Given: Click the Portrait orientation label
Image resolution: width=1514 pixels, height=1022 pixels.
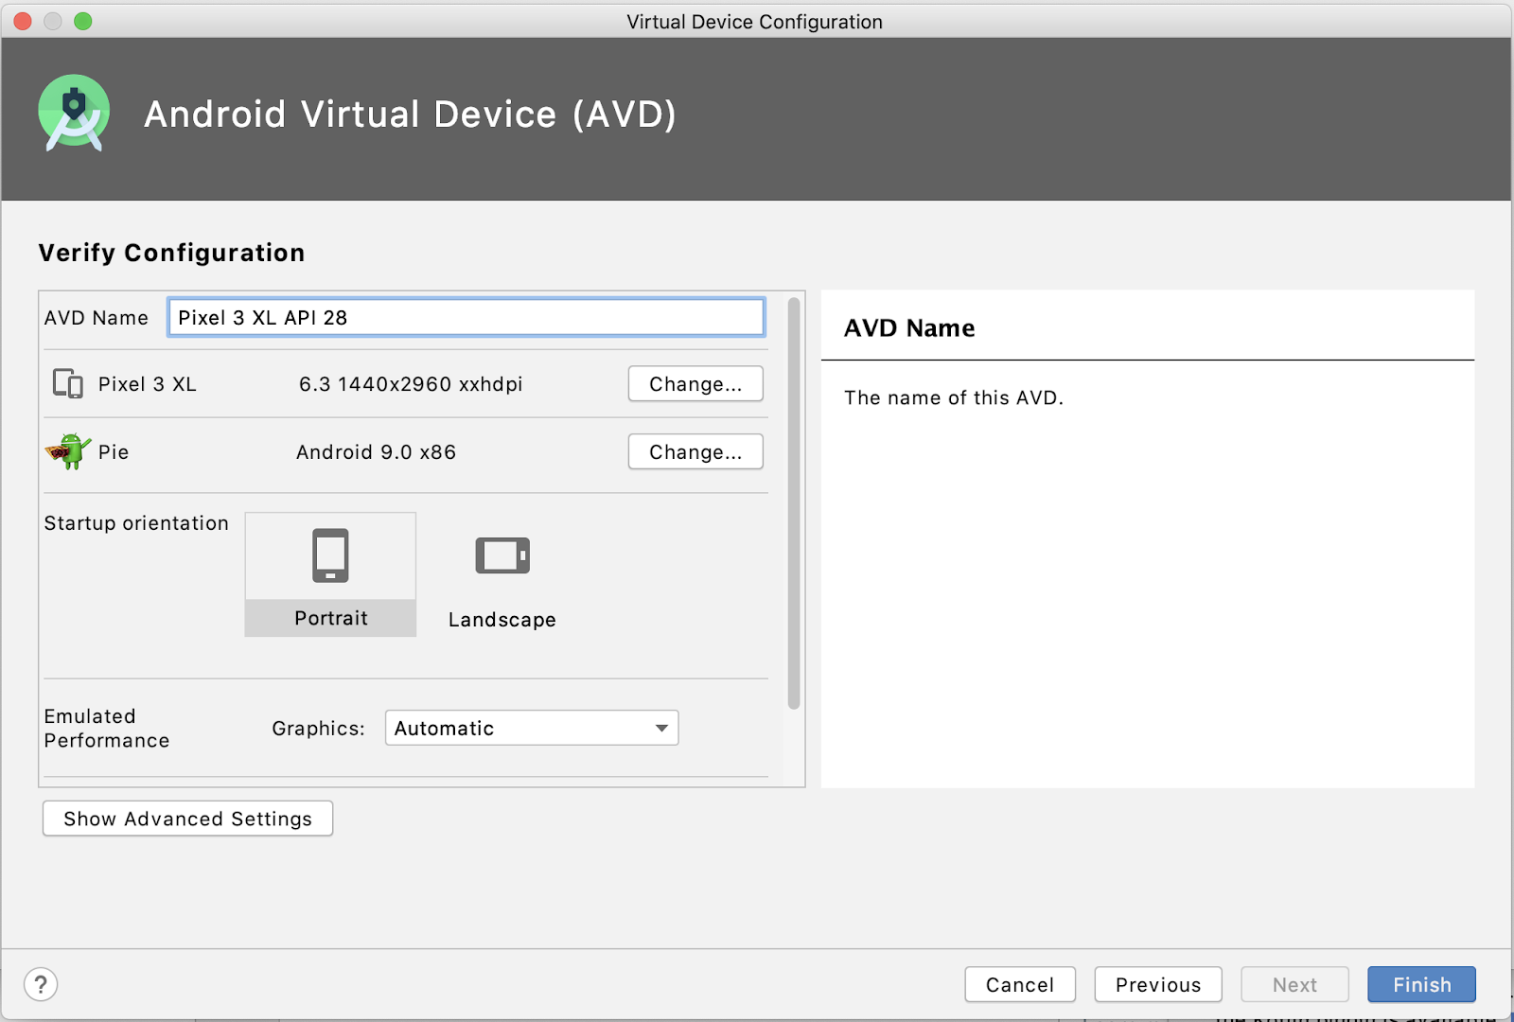Looking at the screenshot, I should click(x=330, y=618).
